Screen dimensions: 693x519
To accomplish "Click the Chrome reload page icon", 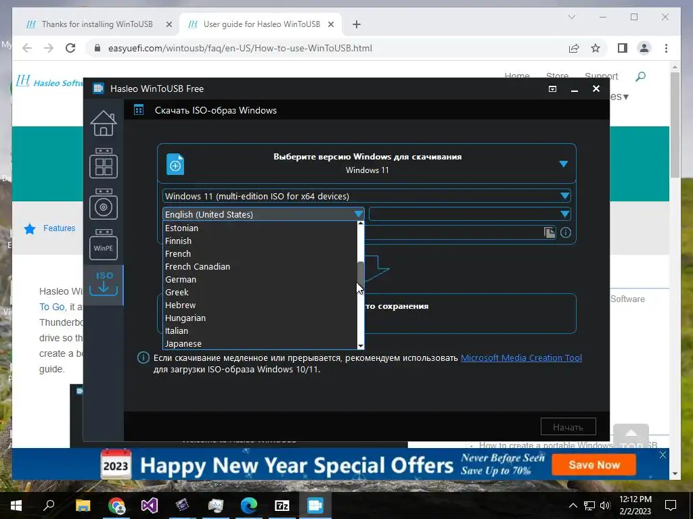I will (x=70, y=48).
